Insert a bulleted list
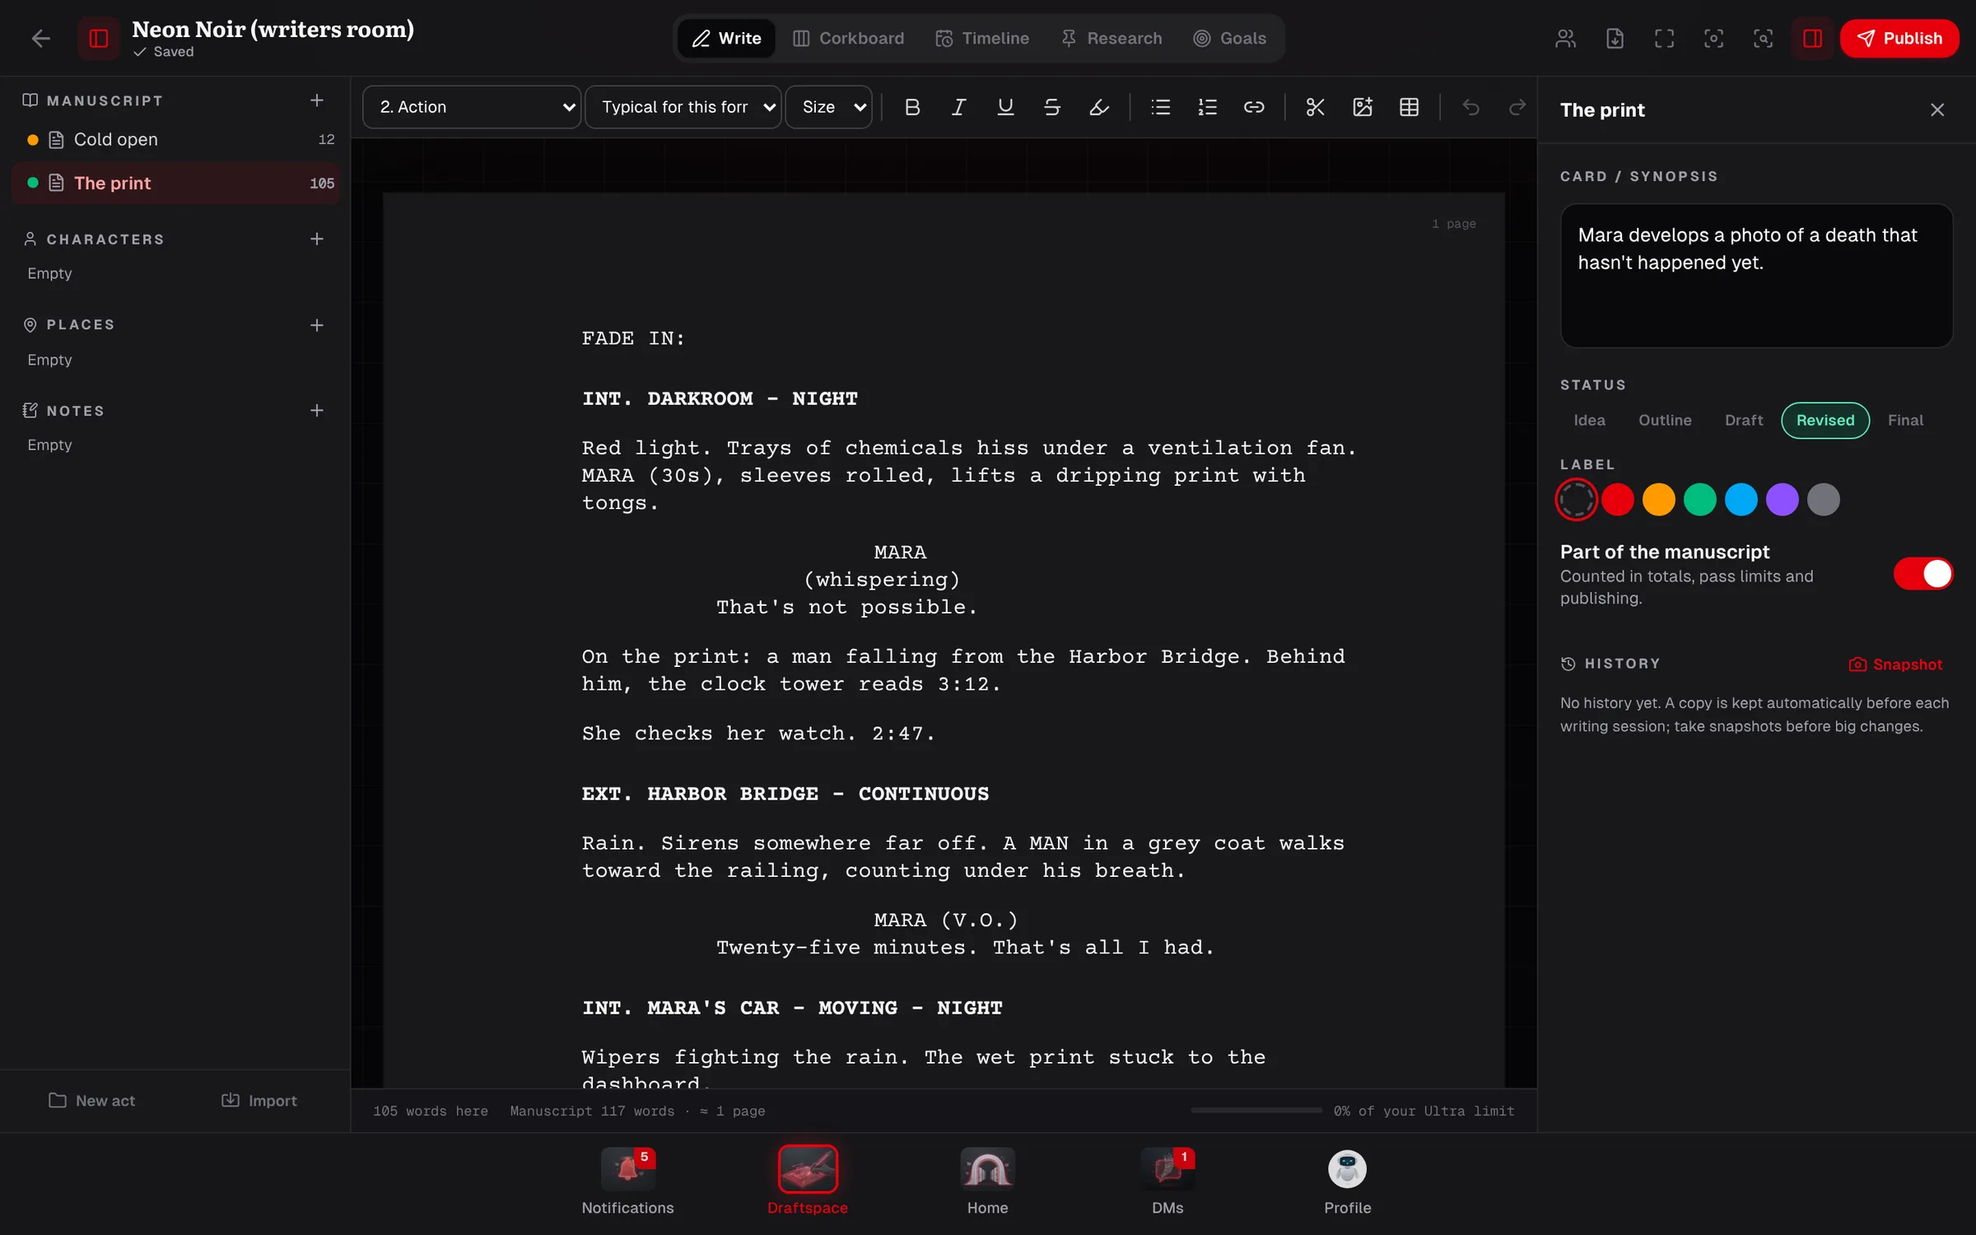The width and height of the screenshot is (1976, 1235). click(x=1161, y=107)
